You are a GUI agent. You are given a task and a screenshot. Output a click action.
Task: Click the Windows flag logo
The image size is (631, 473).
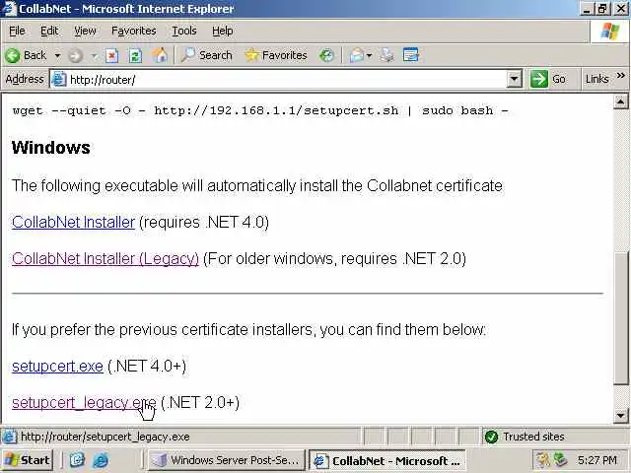(610, 31)
